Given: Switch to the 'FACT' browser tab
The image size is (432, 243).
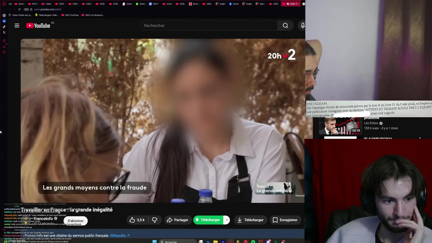Looking at the screenshot, I should click(154, 4).
